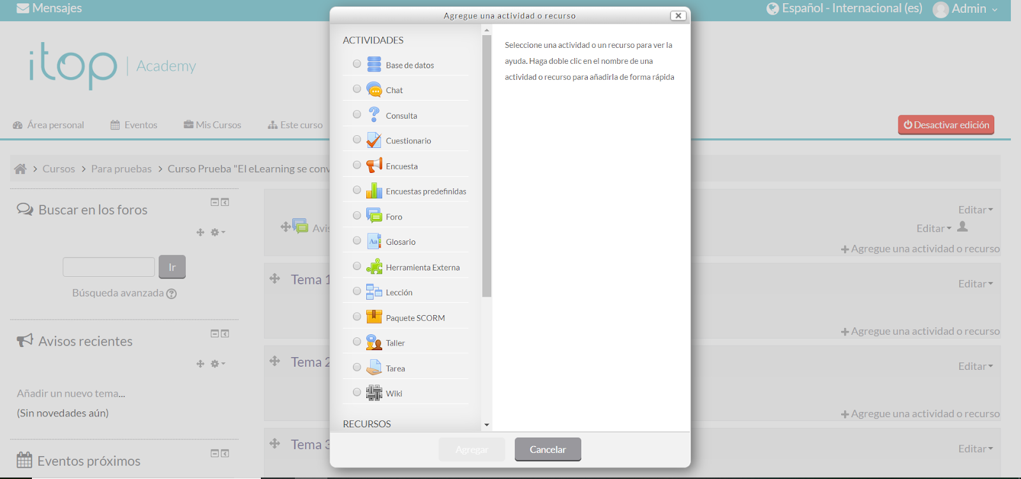Open the Admin user menu dropdown
Viewport: 1021px width, 479px height.
pos(966,9)
